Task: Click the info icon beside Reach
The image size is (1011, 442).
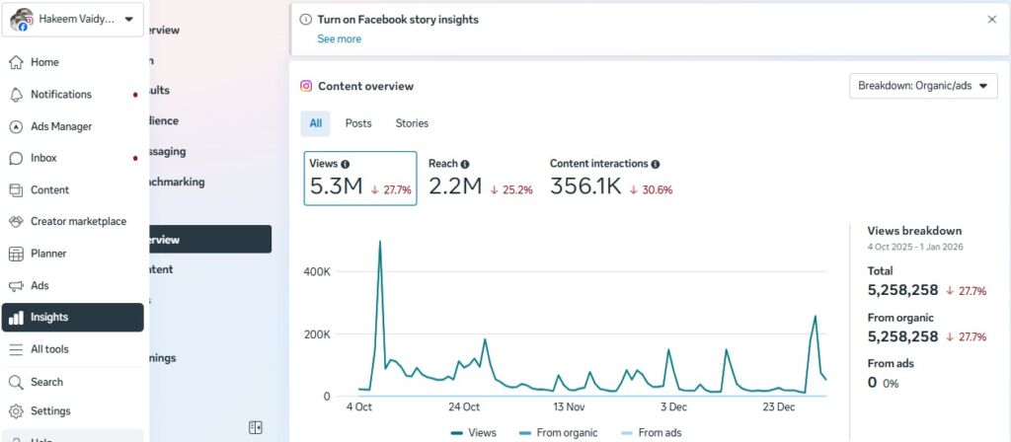Action: (x=465, y=164)
